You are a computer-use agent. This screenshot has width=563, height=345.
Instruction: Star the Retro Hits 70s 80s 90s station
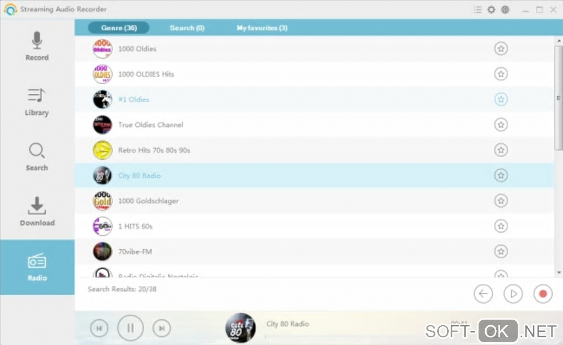point(501,150)
